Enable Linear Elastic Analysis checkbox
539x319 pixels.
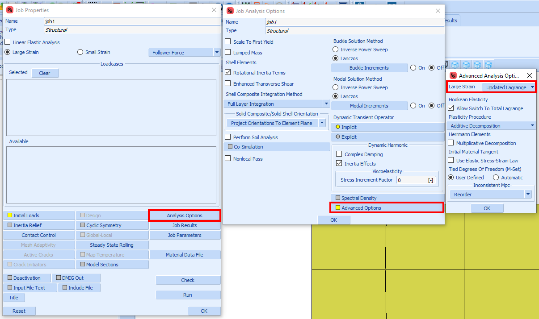(x=8, y=42)
